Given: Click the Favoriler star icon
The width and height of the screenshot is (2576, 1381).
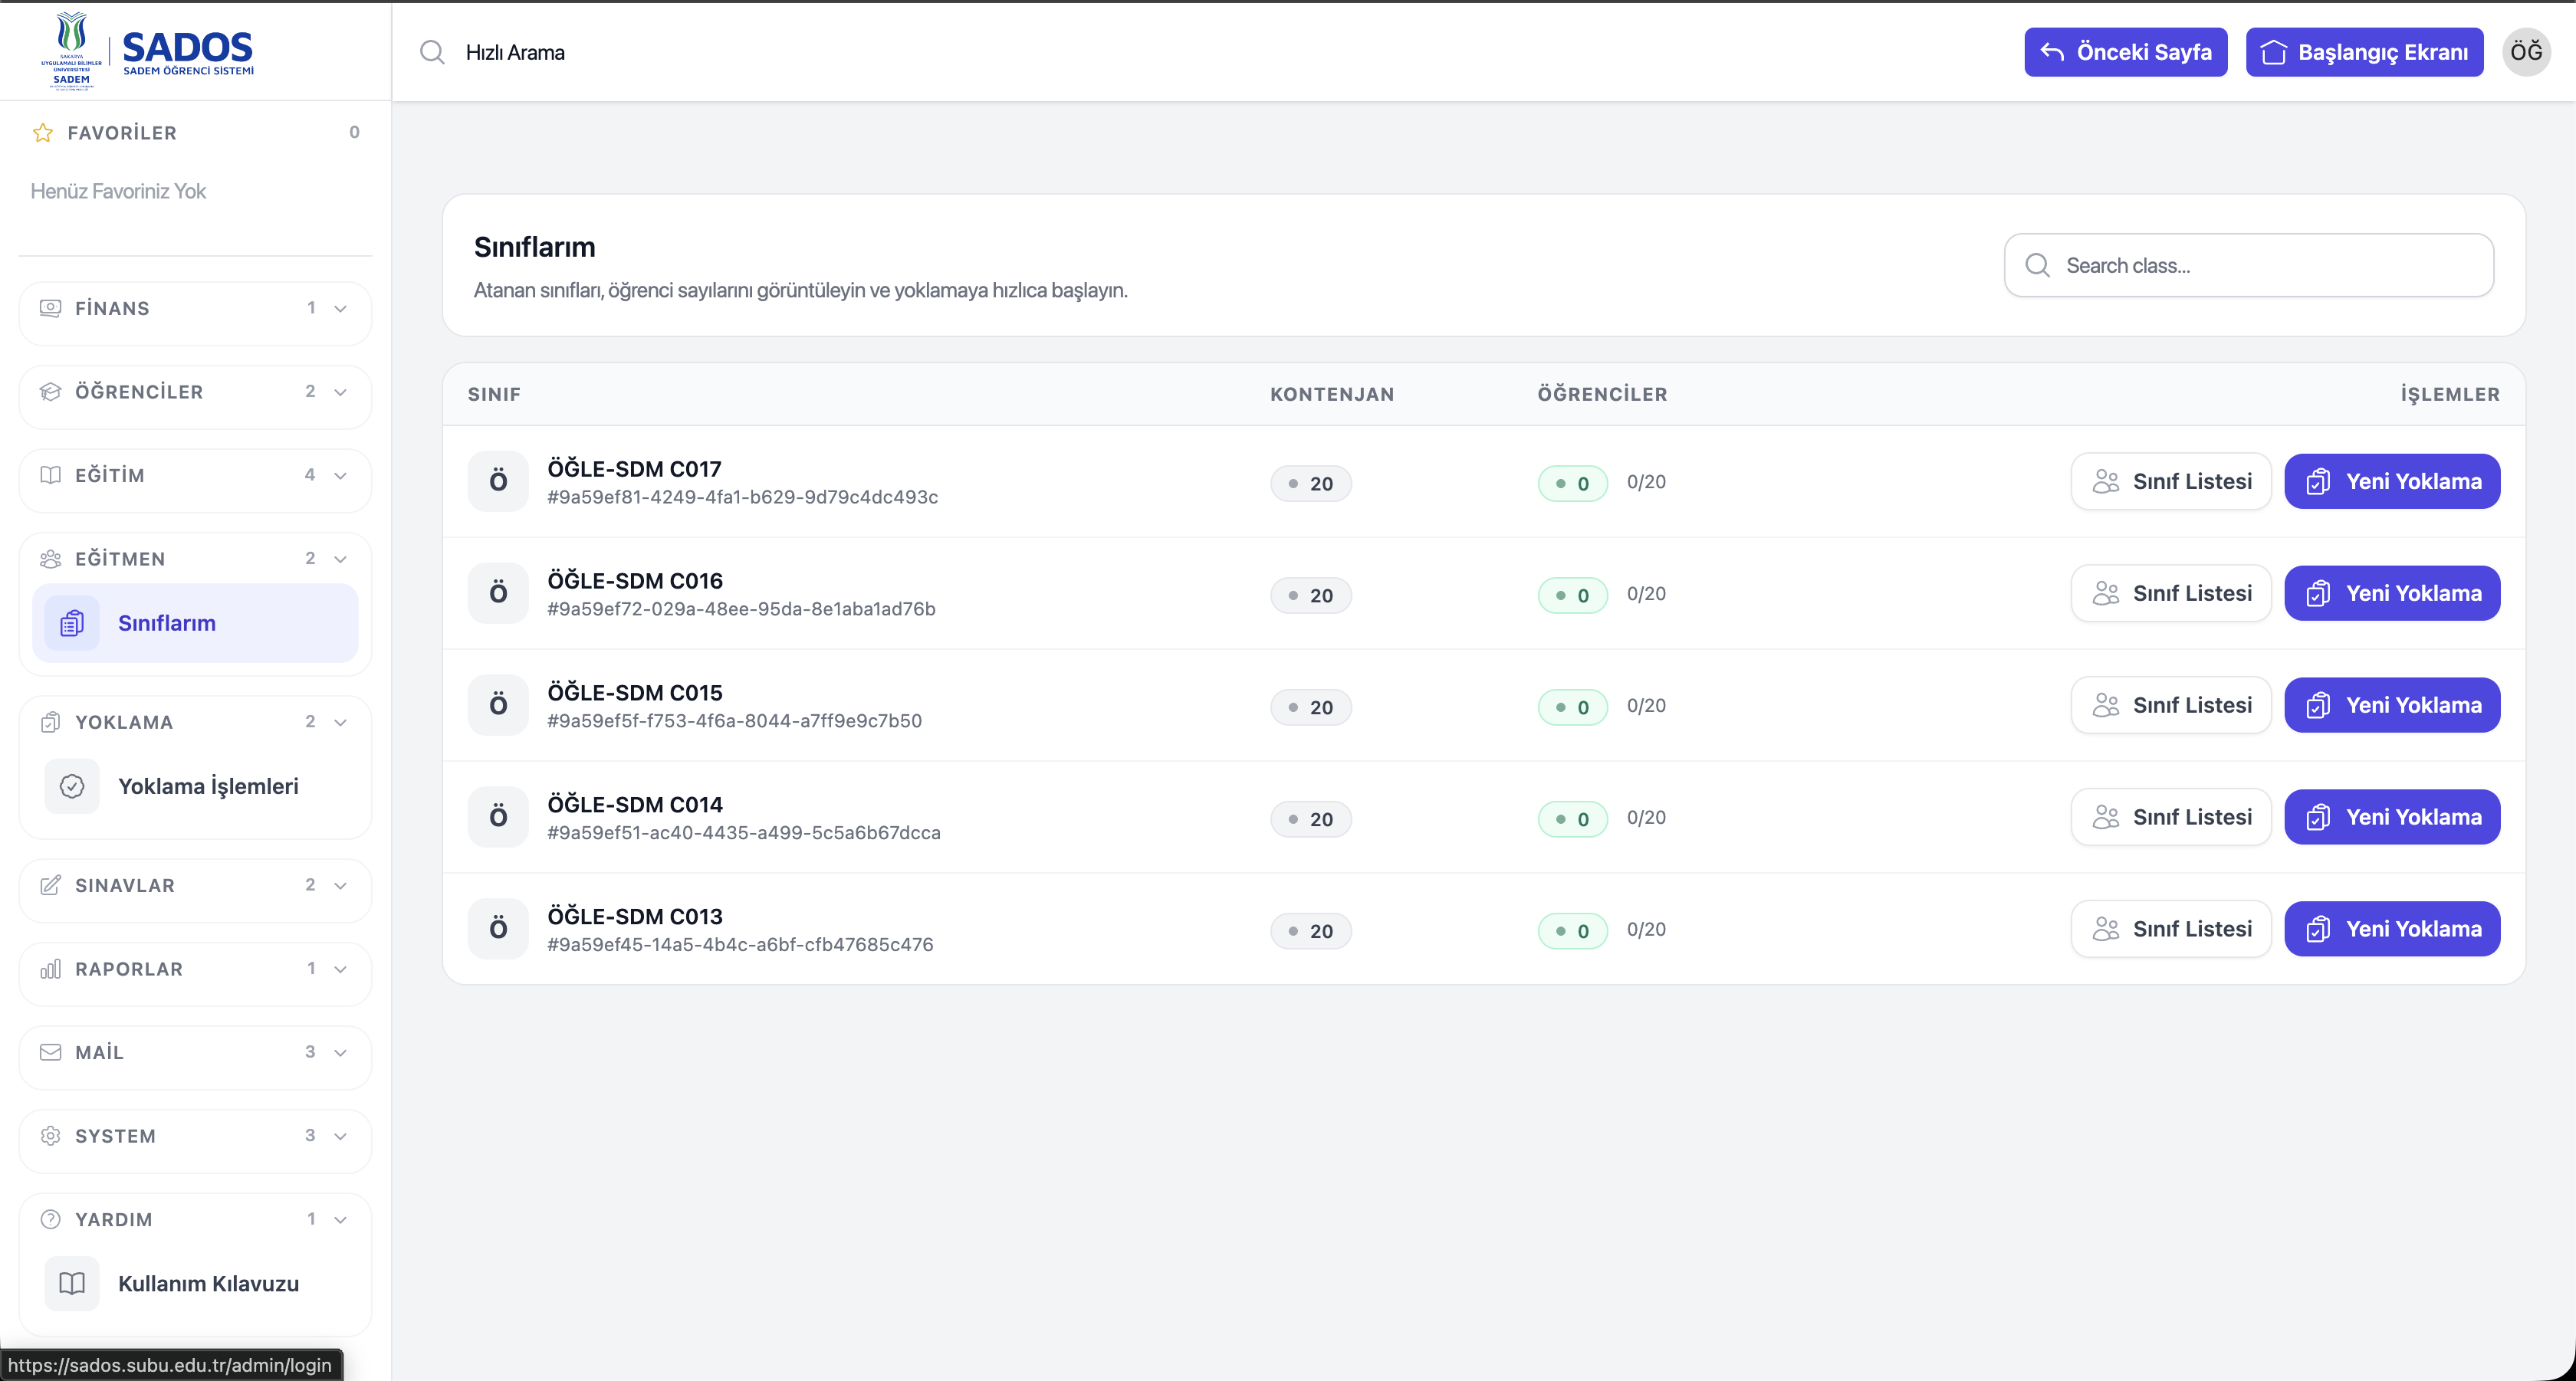Looking at the screenshot, I should [x=43, y=133].
